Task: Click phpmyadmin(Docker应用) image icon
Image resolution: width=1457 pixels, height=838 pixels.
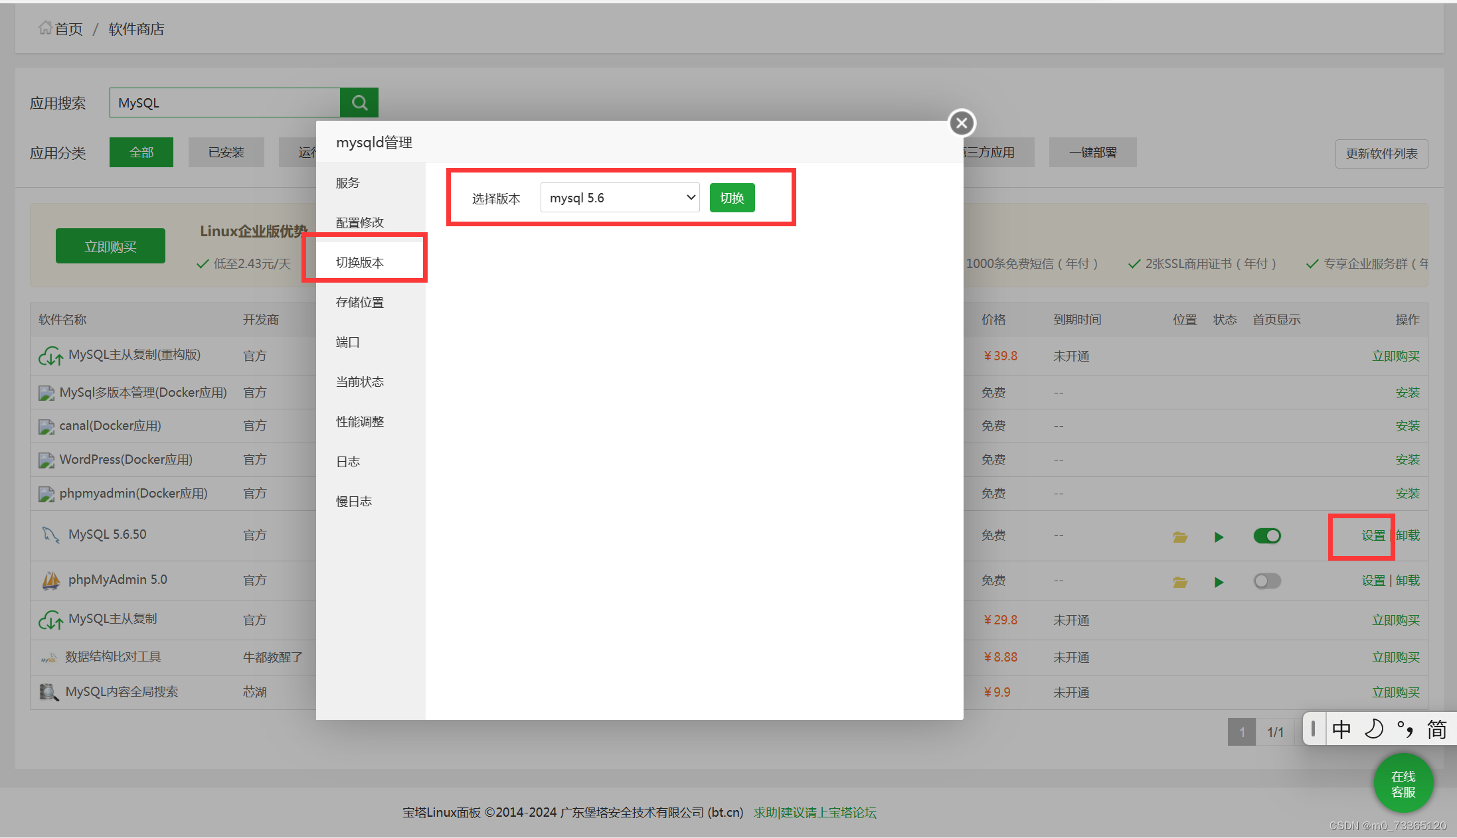Action: click(x=46, y=494)
